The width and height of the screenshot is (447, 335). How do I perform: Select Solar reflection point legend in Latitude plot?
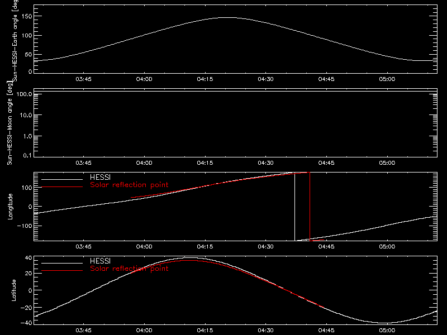[129, 269]
